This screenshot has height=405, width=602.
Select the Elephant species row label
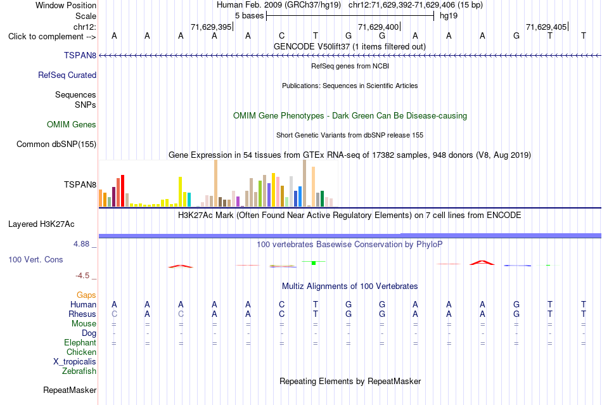pyautogui.click(x=80, y=342)
